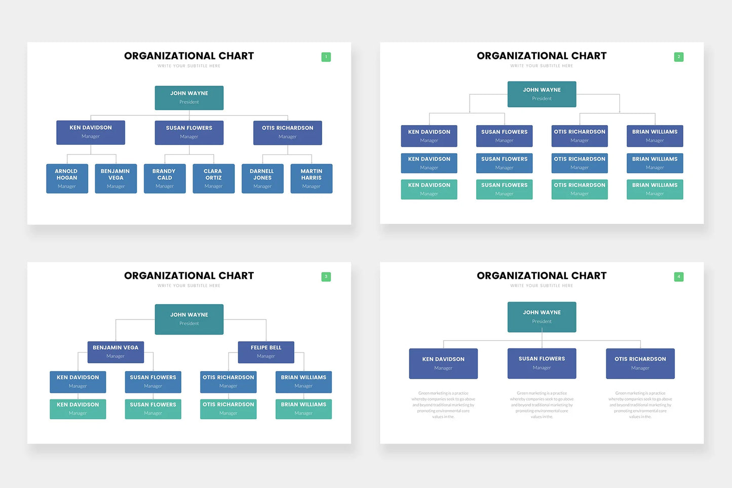Select John Wayne President box on slide 1
732x488 pixels.
[x=189, y=98]
